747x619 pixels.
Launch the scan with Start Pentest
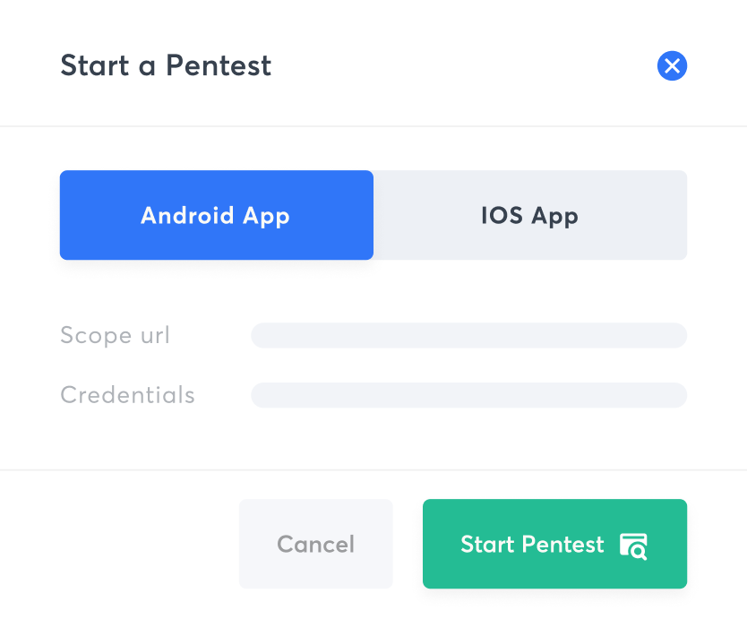[554, 544]
